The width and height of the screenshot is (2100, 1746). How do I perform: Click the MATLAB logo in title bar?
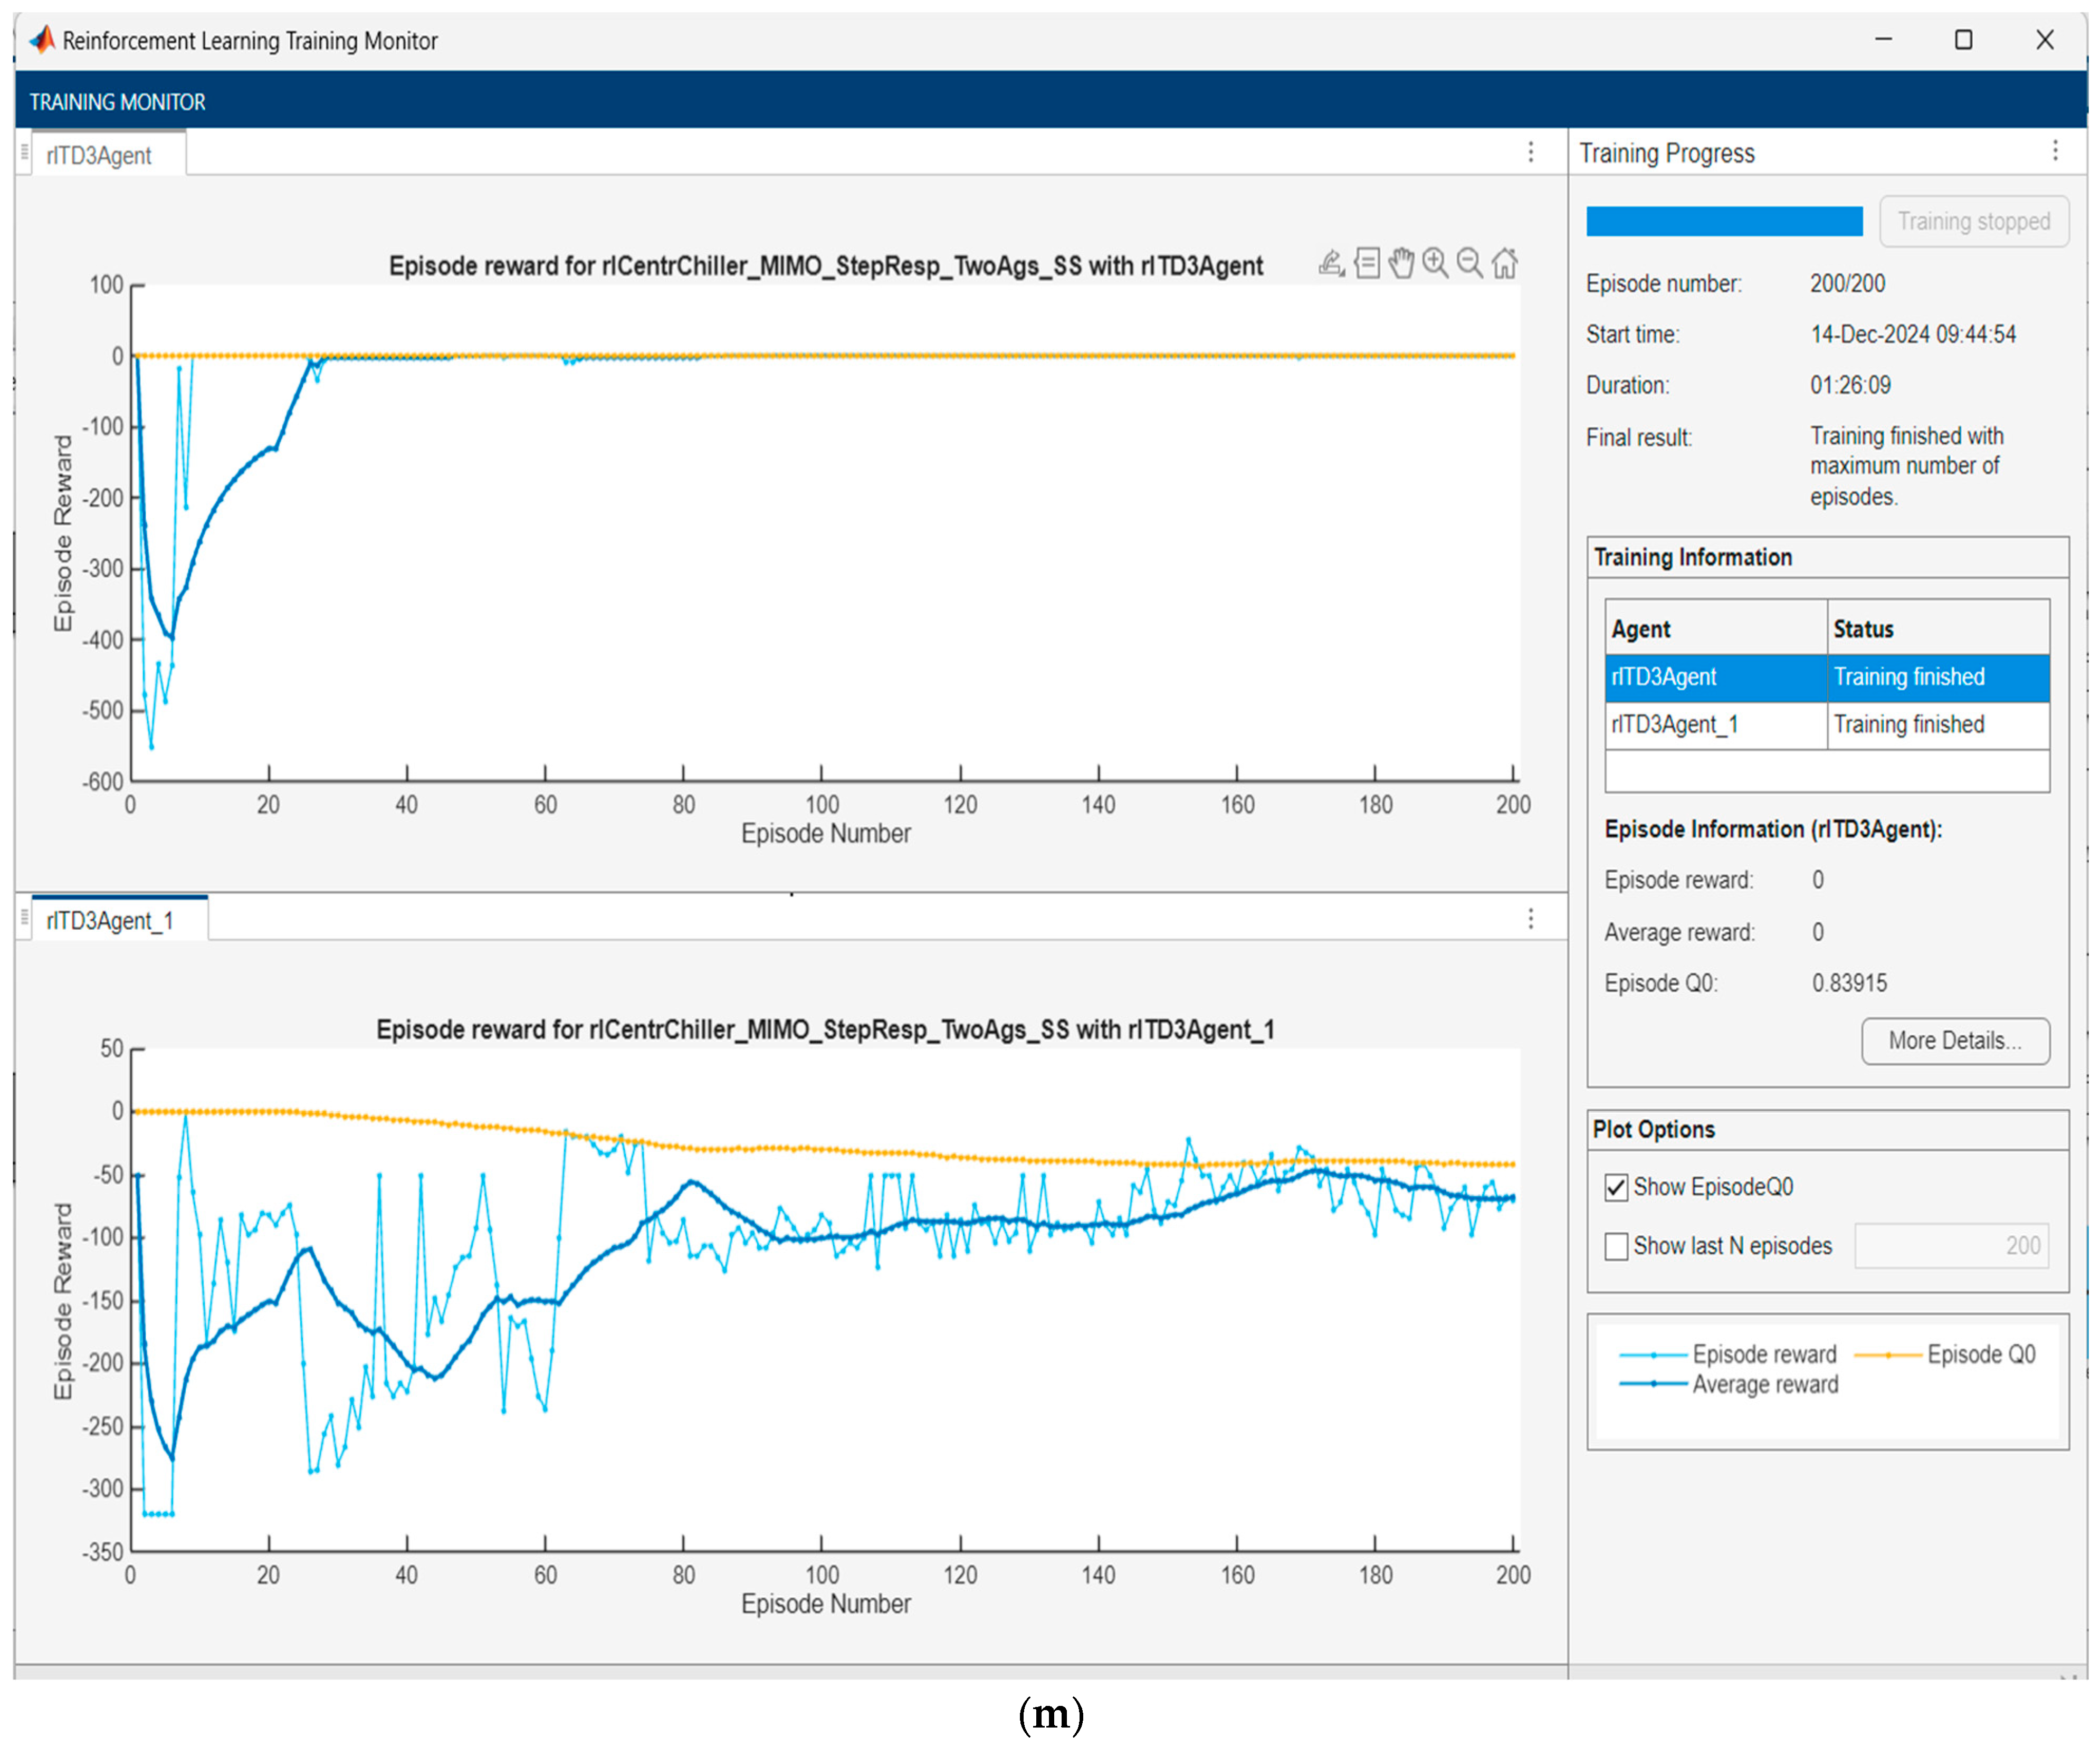(x=42, y=40)
